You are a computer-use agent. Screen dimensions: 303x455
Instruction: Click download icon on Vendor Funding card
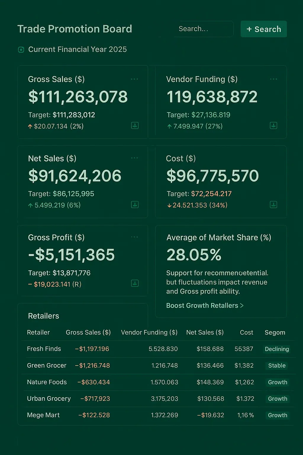click(x=273, y=126)
